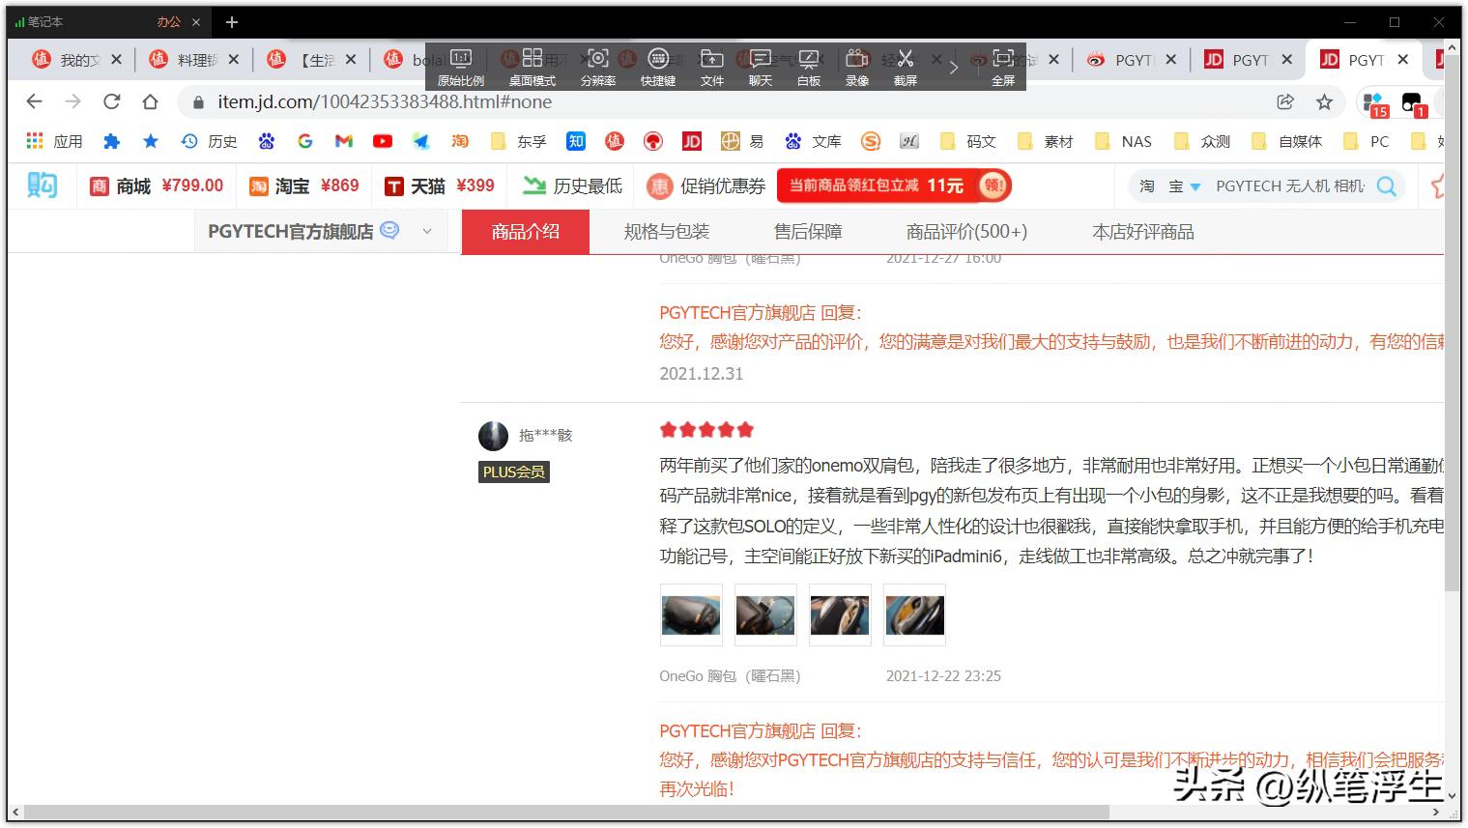Screen dimensions: 1468x828
Task: Start a recording with the 录像 tool
Action: coord(858,68)
